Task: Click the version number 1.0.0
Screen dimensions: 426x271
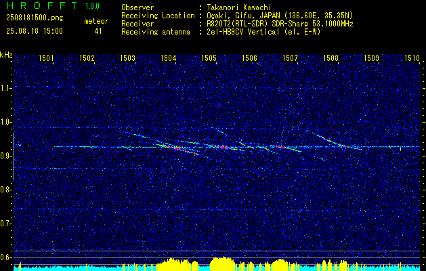Action: click(x=92, y=6)
